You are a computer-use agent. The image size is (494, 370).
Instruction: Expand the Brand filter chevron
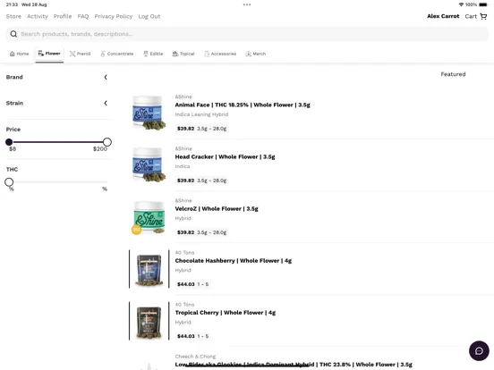[x=106, y=77]
